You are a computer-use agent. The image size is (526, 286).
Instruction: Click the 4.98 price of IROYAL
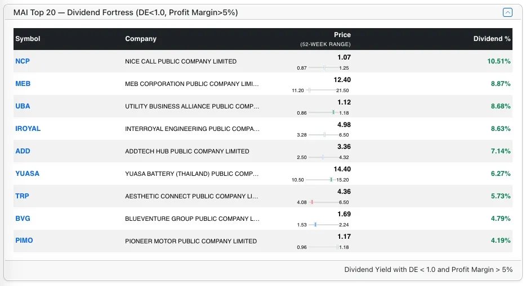tap(344, 124)
